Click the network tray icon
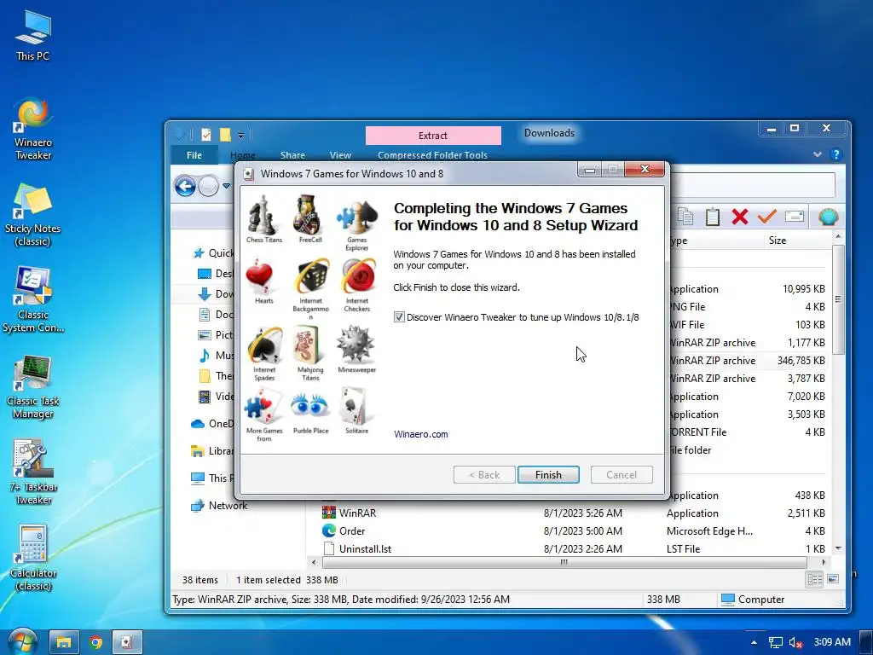The height and width of the screenshot is (655, 873). [x=775, y=642]
